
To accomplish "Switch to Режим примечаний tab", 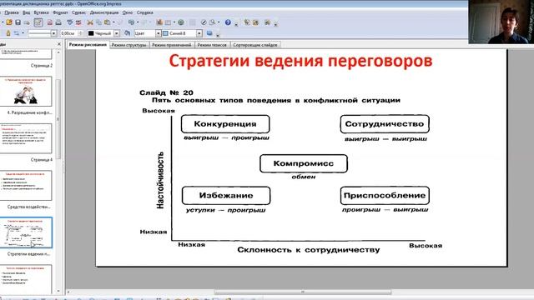I will pyautogui.click(x=172, y=45).
